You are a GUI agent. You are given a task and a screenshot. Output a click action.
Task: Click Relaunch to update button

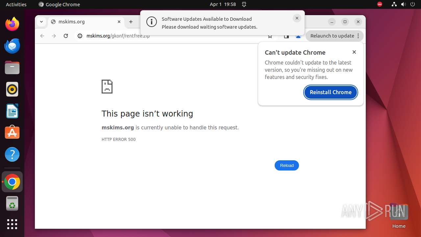click(x=334, y=36)
